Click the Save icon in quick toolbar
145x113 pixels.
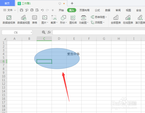click(21, 10)
